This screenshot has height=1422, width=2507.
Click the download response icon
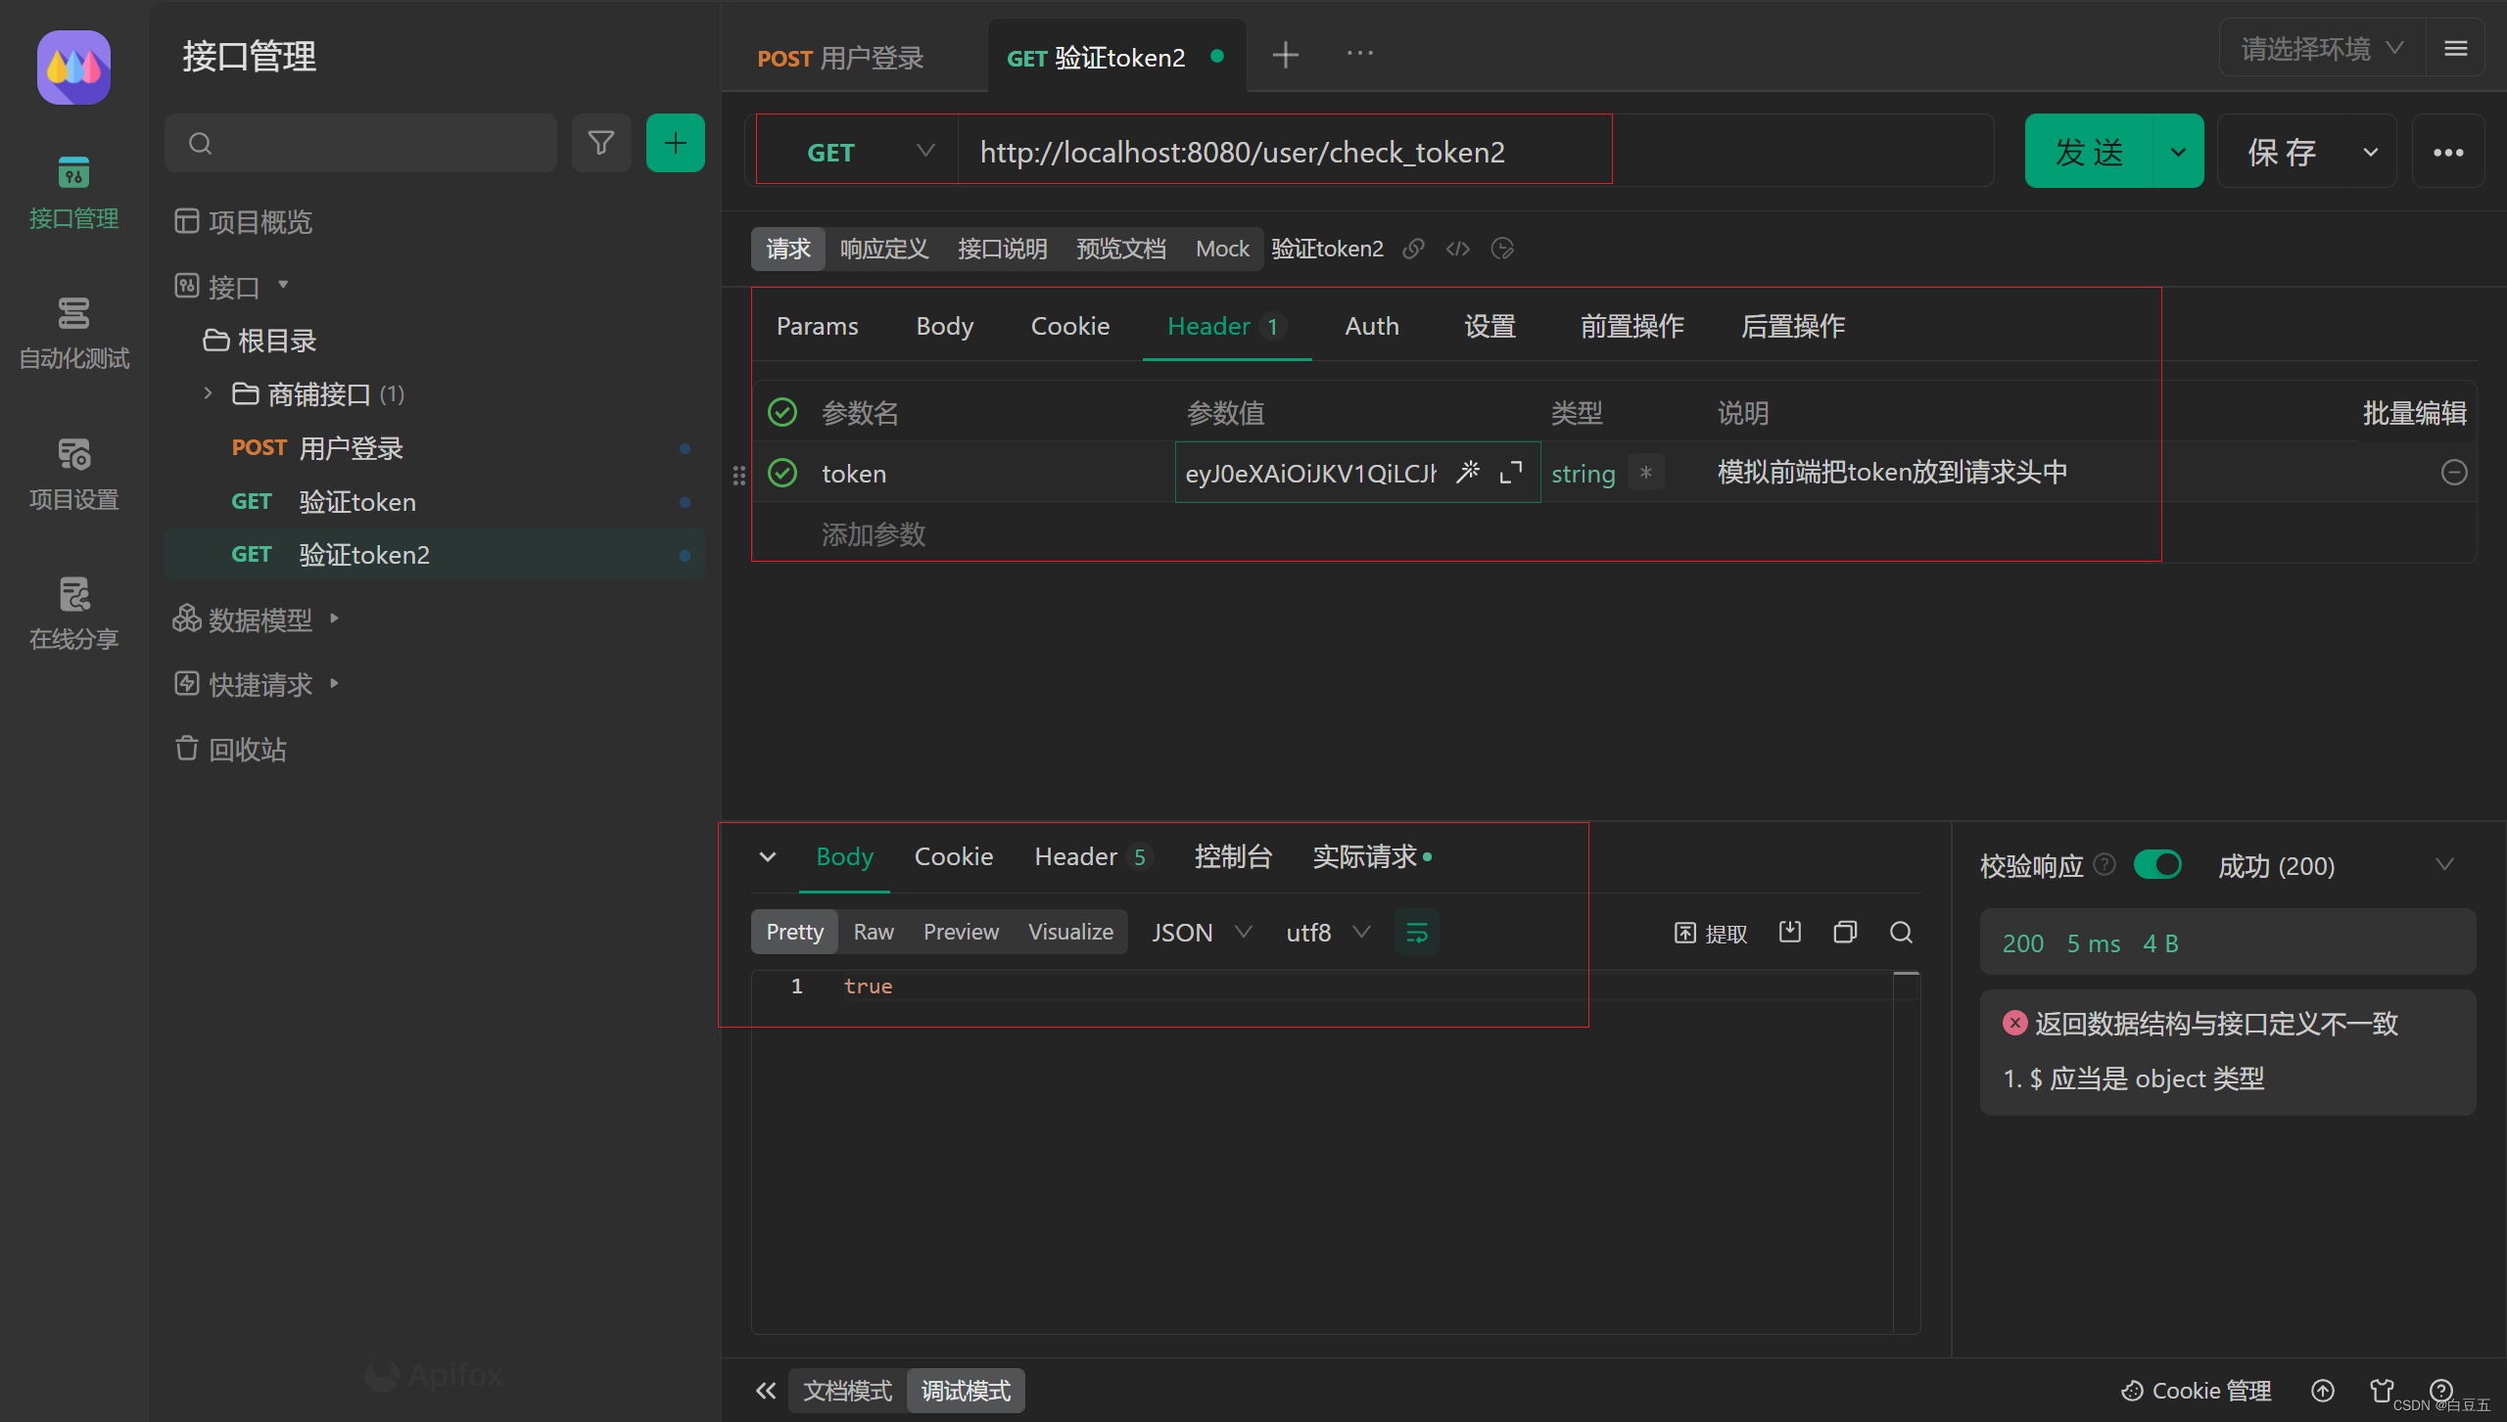1790,932
